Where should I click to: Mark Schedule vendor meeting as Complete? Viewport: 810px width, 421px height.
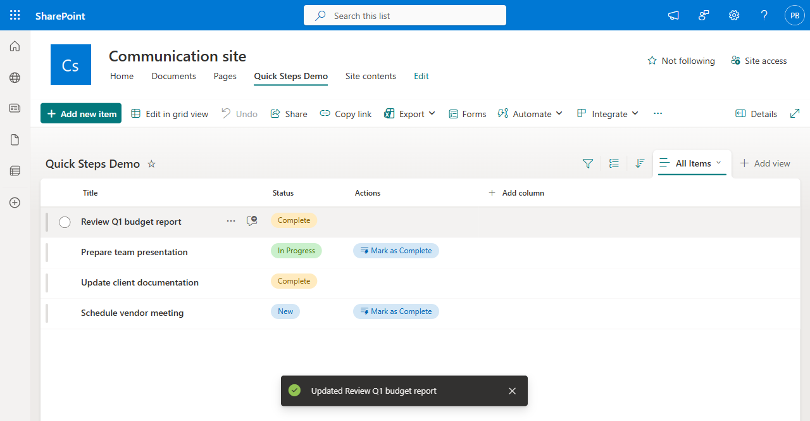click(396, 311)
